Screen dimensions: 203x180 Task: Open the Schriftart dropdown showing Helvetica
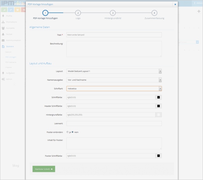[x=114, y=89]
